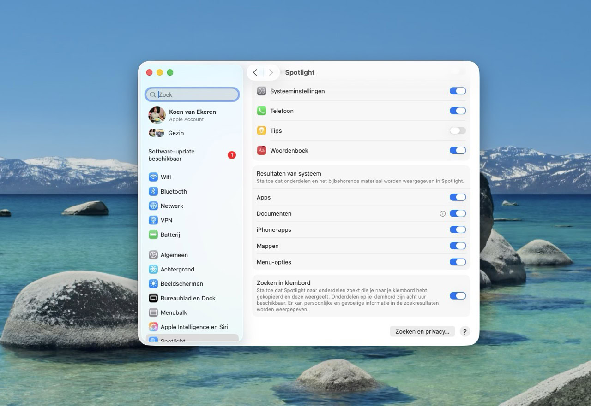Click the Zoeken en privacy button
The image size is (591, 406).
(x=422, y=331)
